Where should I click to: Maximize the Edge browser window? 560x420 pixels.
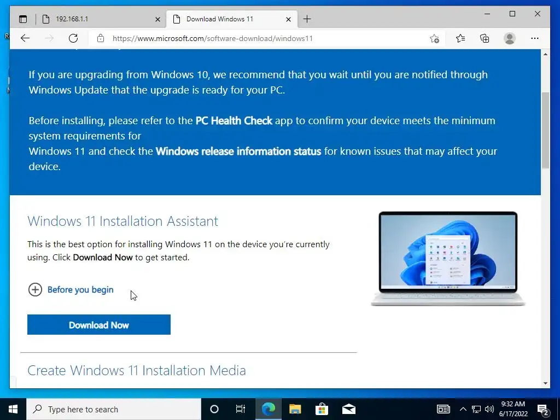[x=512, y=14]
